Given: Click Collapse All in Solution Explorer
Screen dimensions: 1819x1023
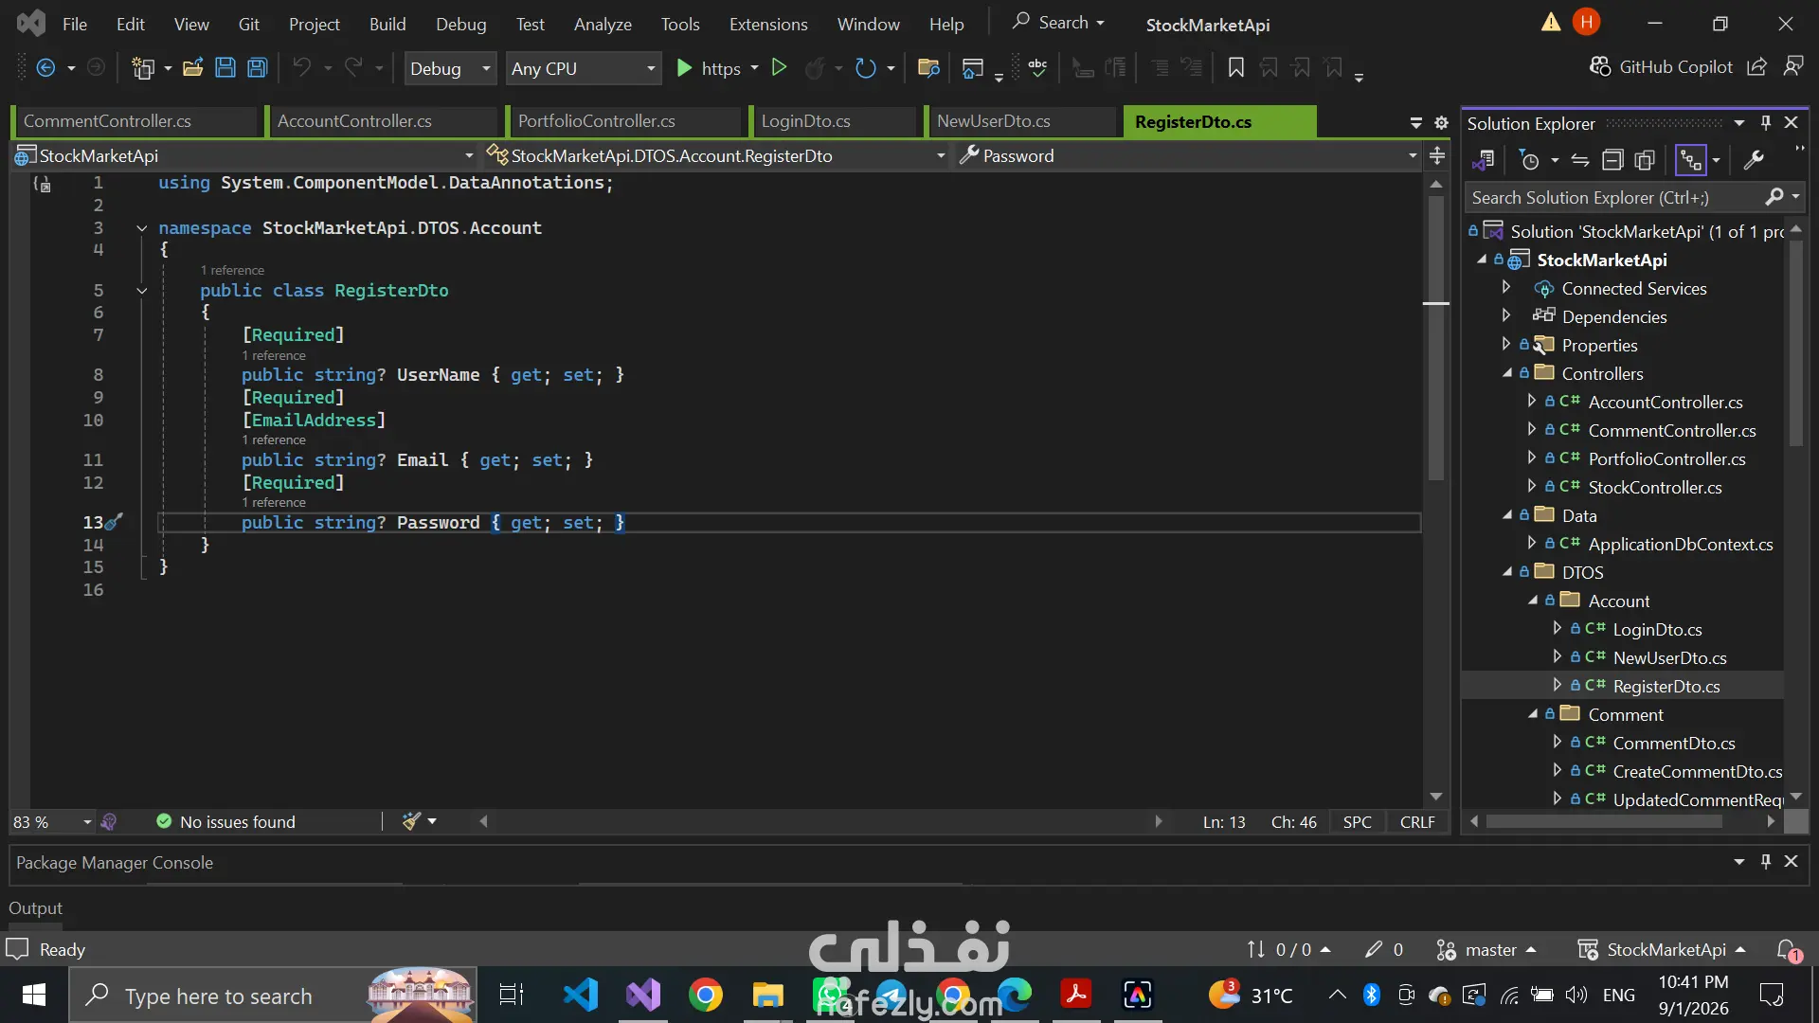Looking at the screenshot, I should tap(1612, 161).
